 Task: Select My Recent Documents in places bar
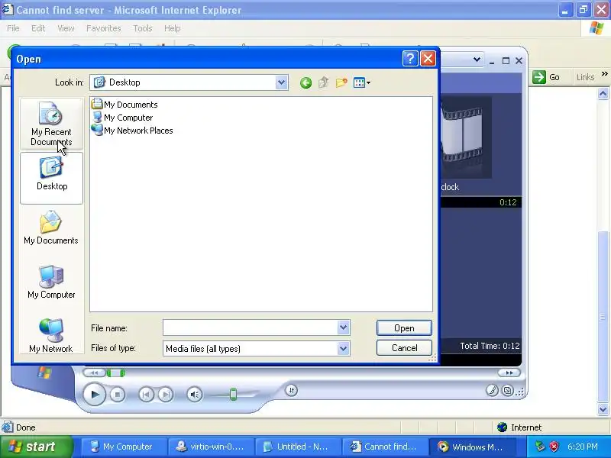[51, 124]
